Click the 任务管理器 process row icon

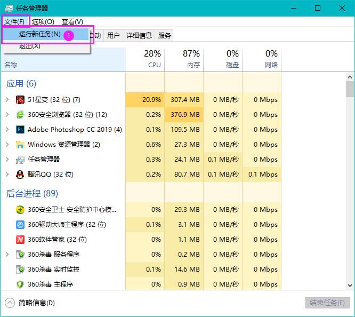tap(20, 160)
